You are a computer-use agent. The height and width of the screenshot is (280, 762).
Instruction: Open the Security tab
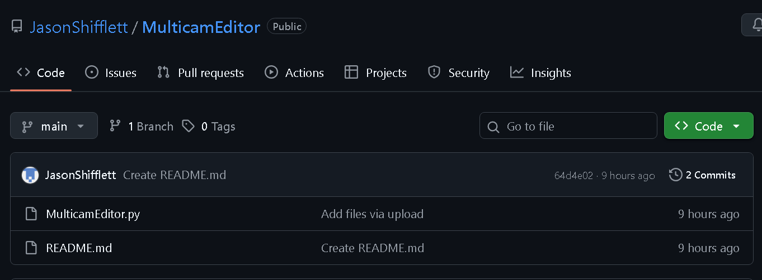click(x=459, y=73)
